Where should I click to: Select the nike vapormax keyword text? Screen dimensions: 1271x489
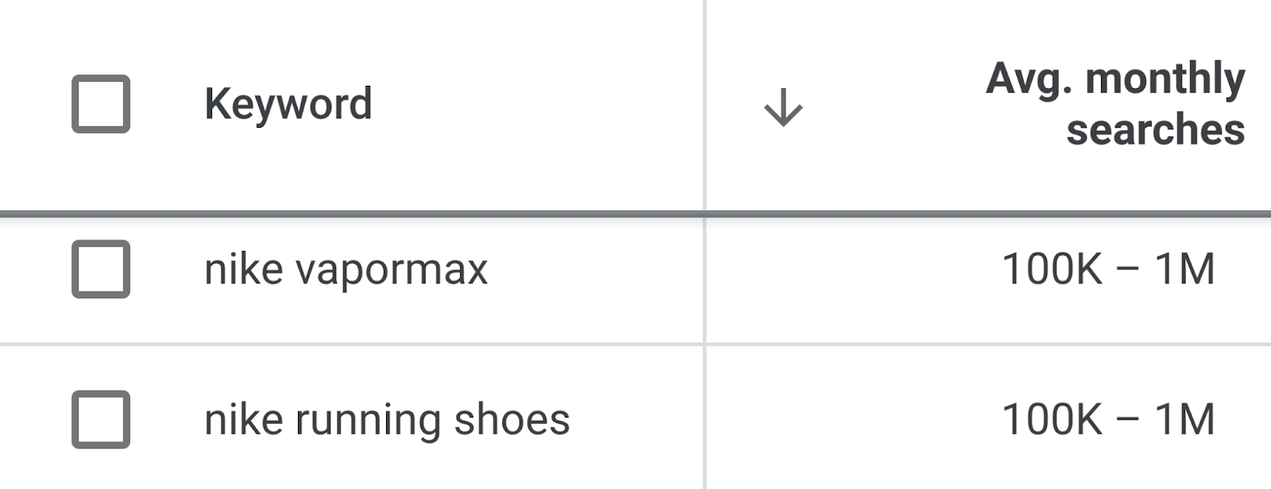point(346,269)
